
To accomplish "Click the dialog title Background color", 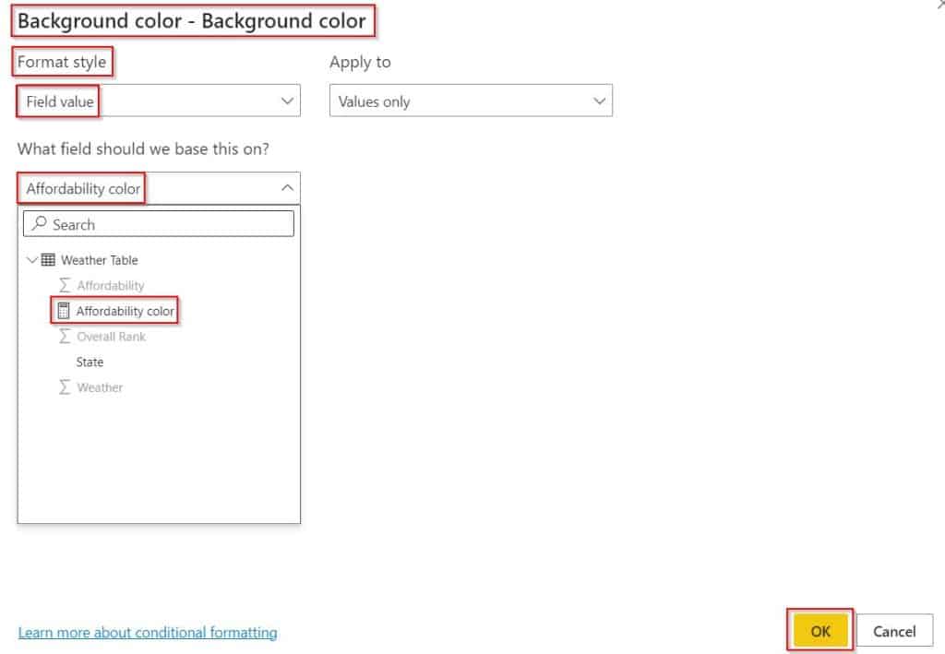I will pos(192,21).
